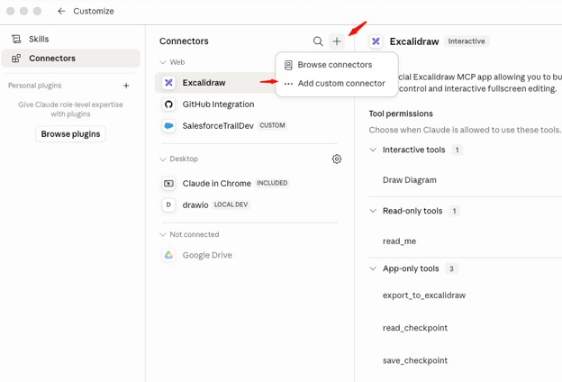
Task: Open the Skills section icon
Action: click(16, 39)
